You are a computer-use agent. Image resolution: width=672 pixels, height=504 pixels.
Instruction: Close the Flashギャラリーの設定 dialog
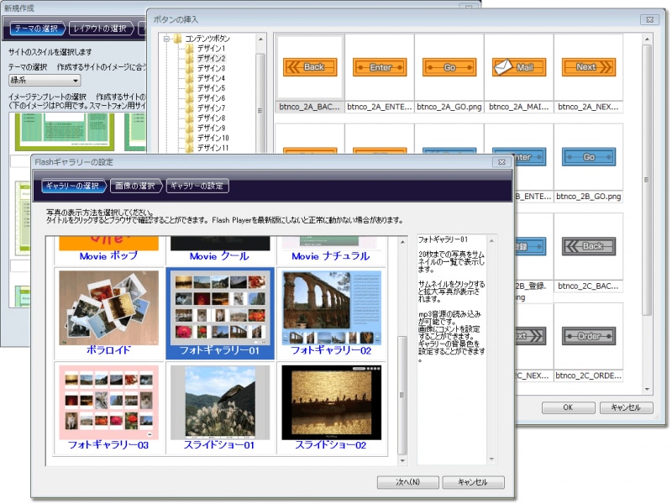pos(501,162)
